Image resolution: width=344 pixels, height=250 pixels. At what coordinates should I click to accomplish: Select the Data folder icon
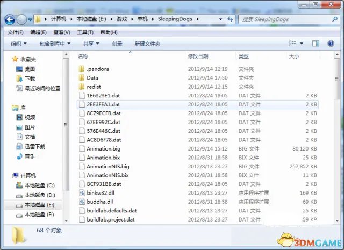(82, 78)
